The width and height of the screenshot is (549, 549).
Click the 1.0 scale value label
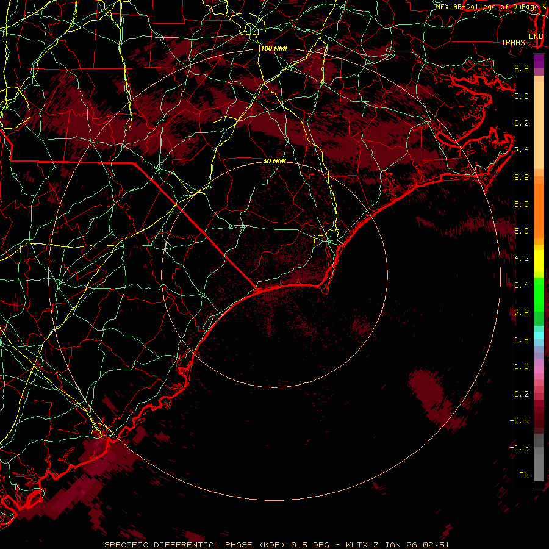(x=522, y=367)
